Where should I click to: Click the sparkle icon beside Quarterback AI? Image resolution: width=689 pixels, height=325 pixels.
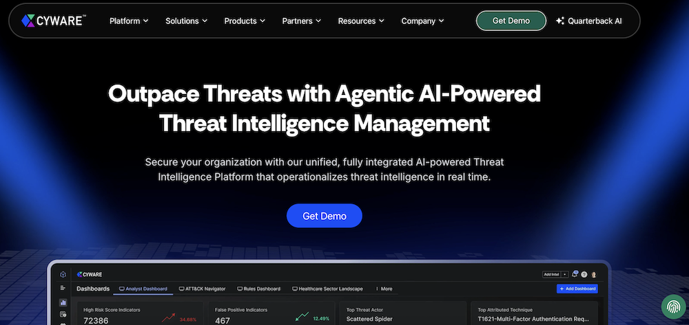click(560, 21)
